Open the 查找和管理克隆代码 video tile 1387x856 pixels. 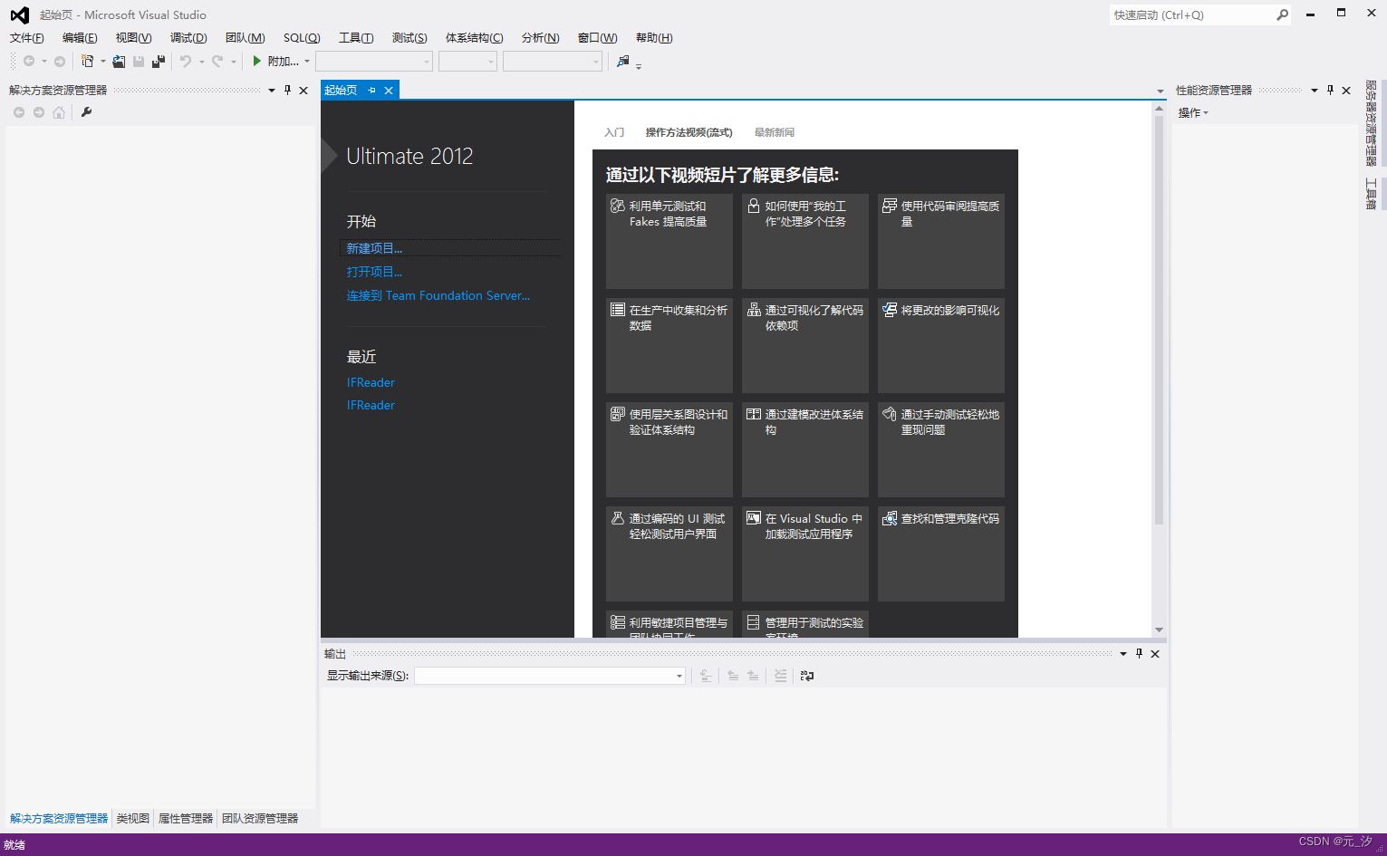(941, 553)
